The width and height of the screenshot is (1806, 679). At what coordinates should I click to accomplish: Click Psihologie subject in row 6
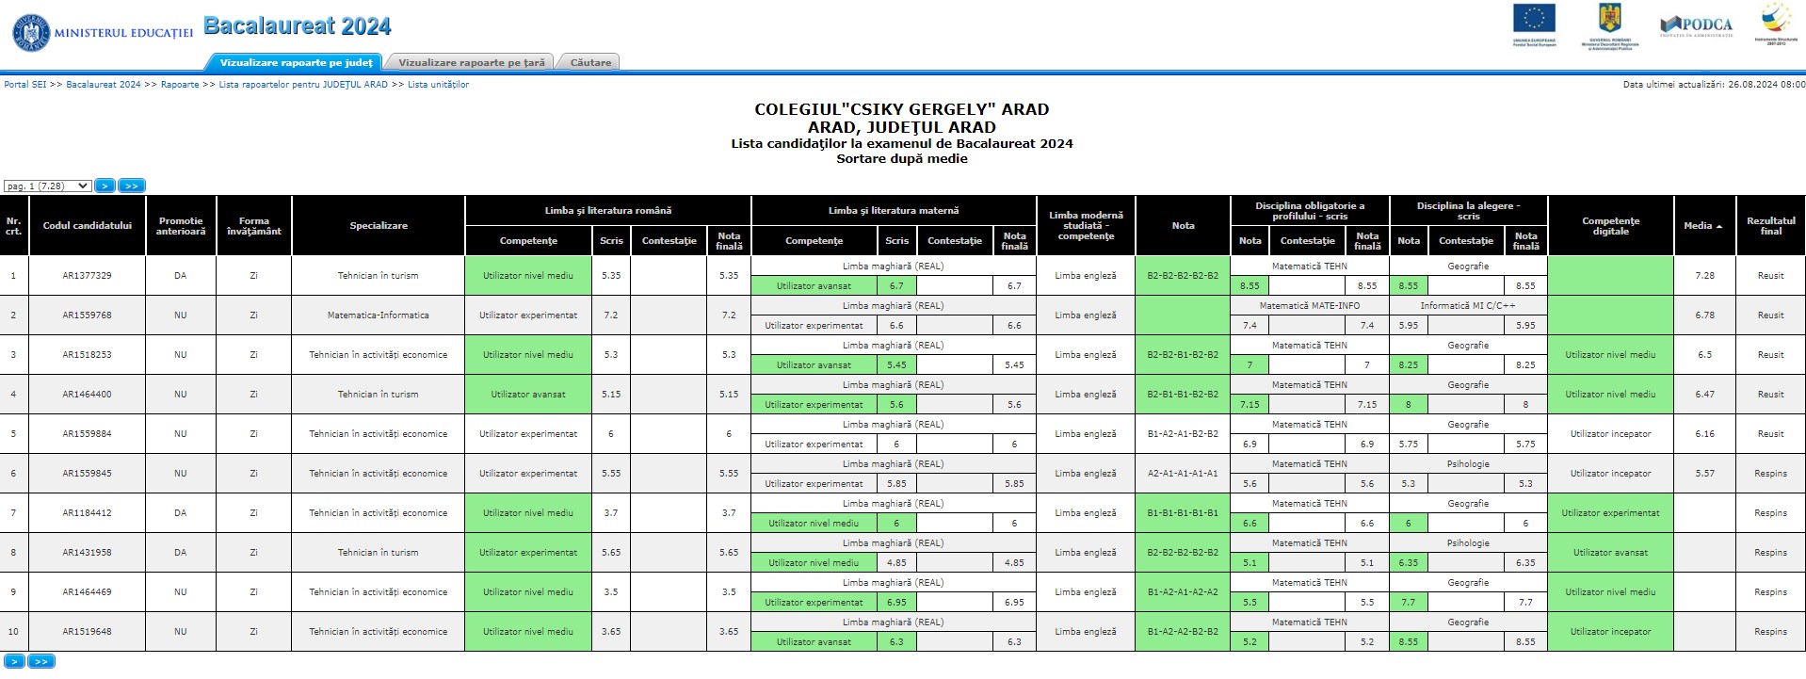(x=1468, y=464)
